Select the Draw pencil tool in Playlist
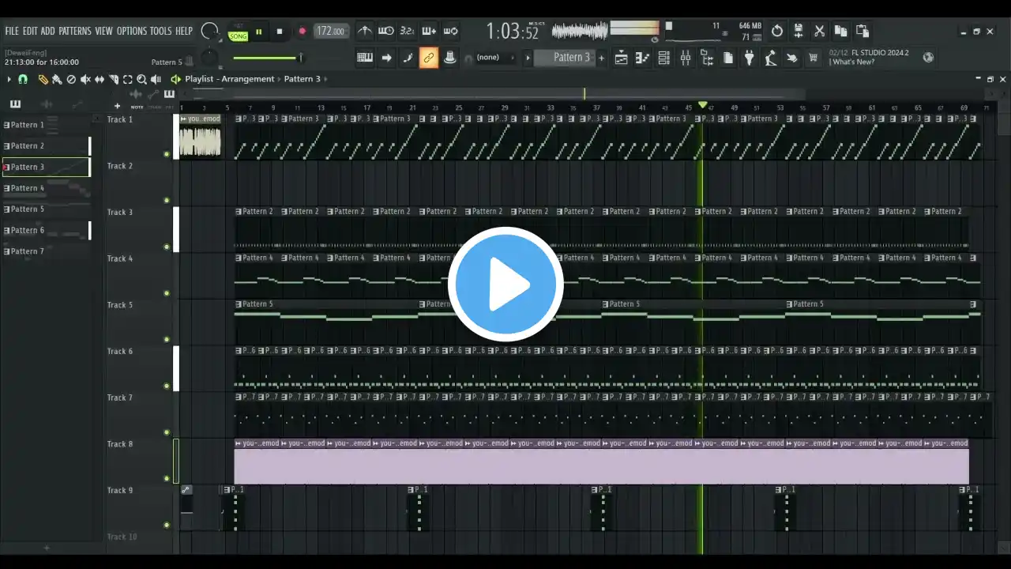1011x569 pixels. pyautogui.click(x=43, y=79)
